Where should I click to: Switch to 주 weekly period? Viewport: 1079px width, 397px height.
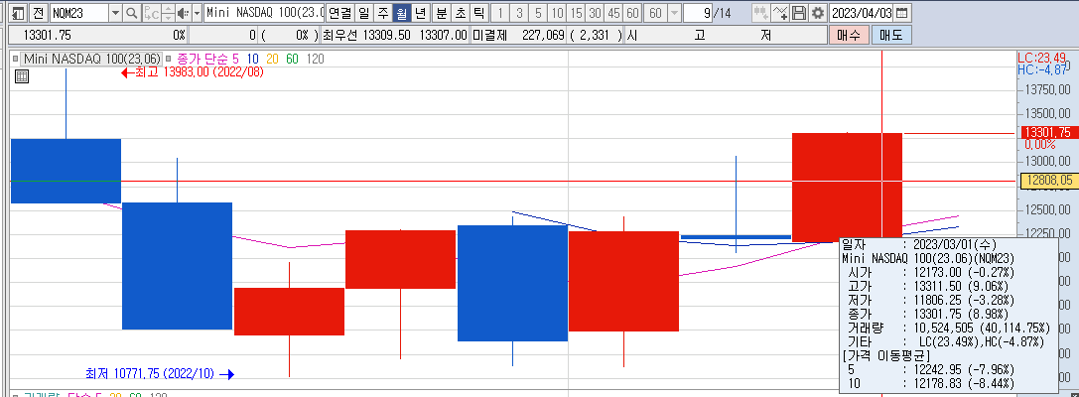click(x=382, y=13)
